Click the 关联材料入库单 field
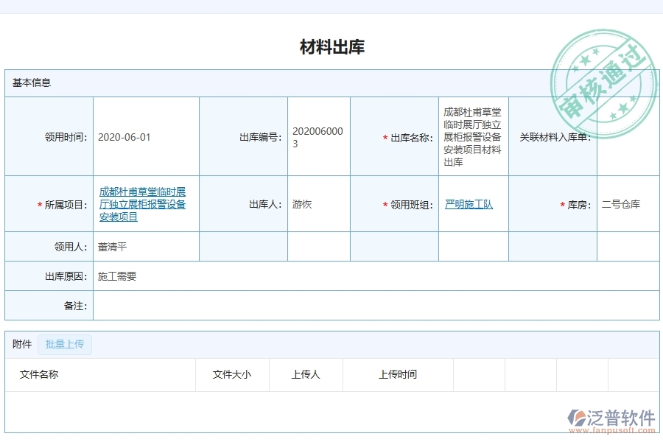This screenshot has height=442, width=663. click(630, 136)
